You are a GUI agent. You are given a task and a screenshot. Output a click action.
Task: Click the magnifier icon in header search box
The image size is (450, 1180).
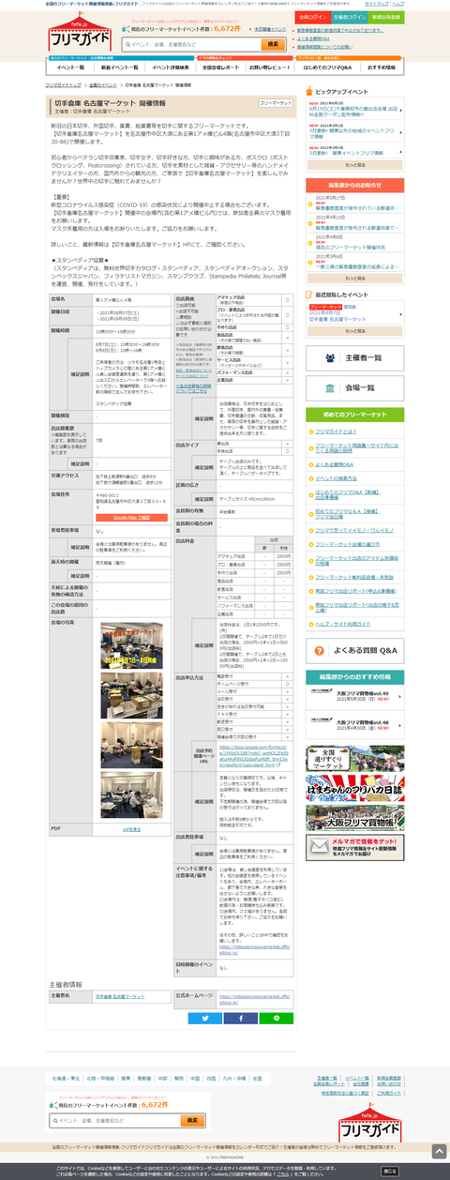[127, 44]
